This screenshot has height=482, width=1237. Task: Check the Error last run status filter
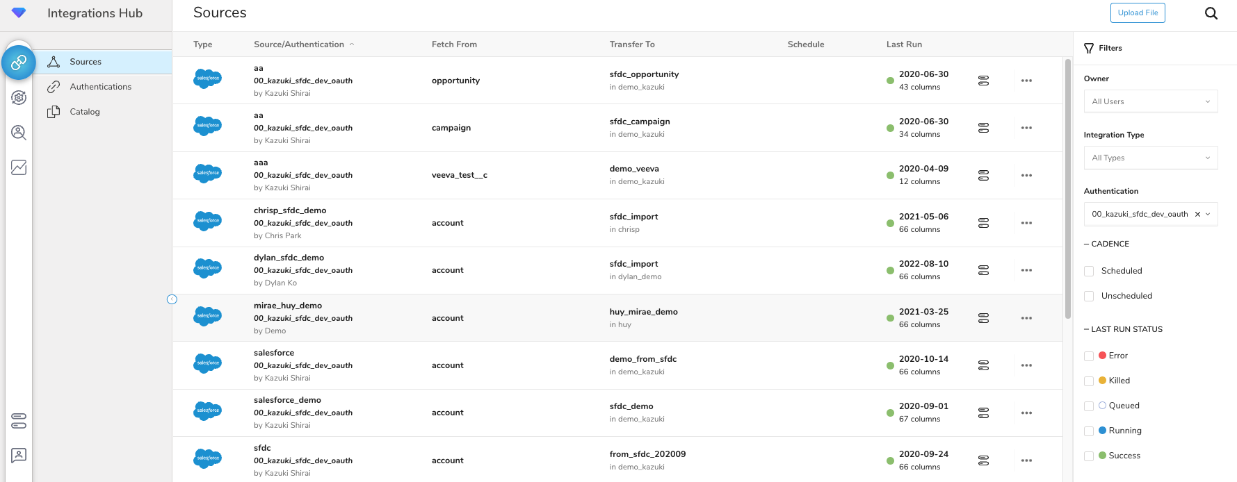[1089, 356]
